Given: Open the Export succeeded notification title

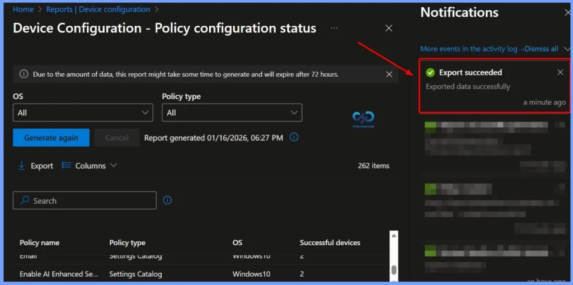Looking at the screenshot, I should click(470, 72).
